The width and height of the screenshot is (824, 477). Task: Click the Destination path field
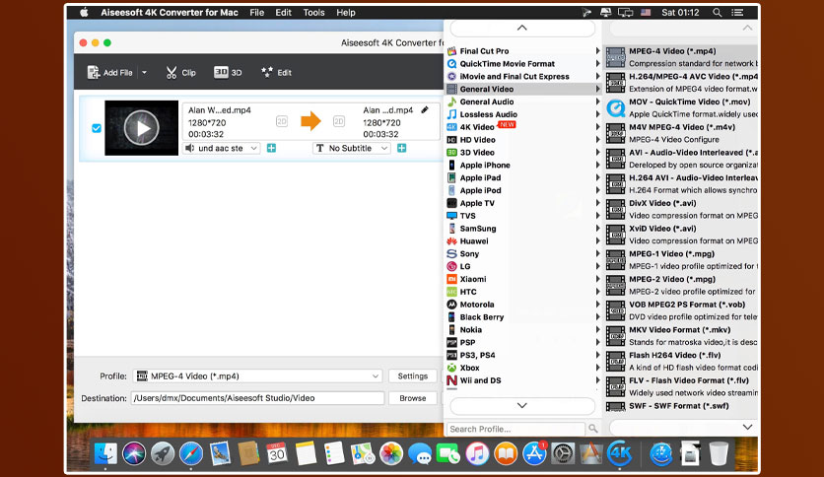point(257,398)
